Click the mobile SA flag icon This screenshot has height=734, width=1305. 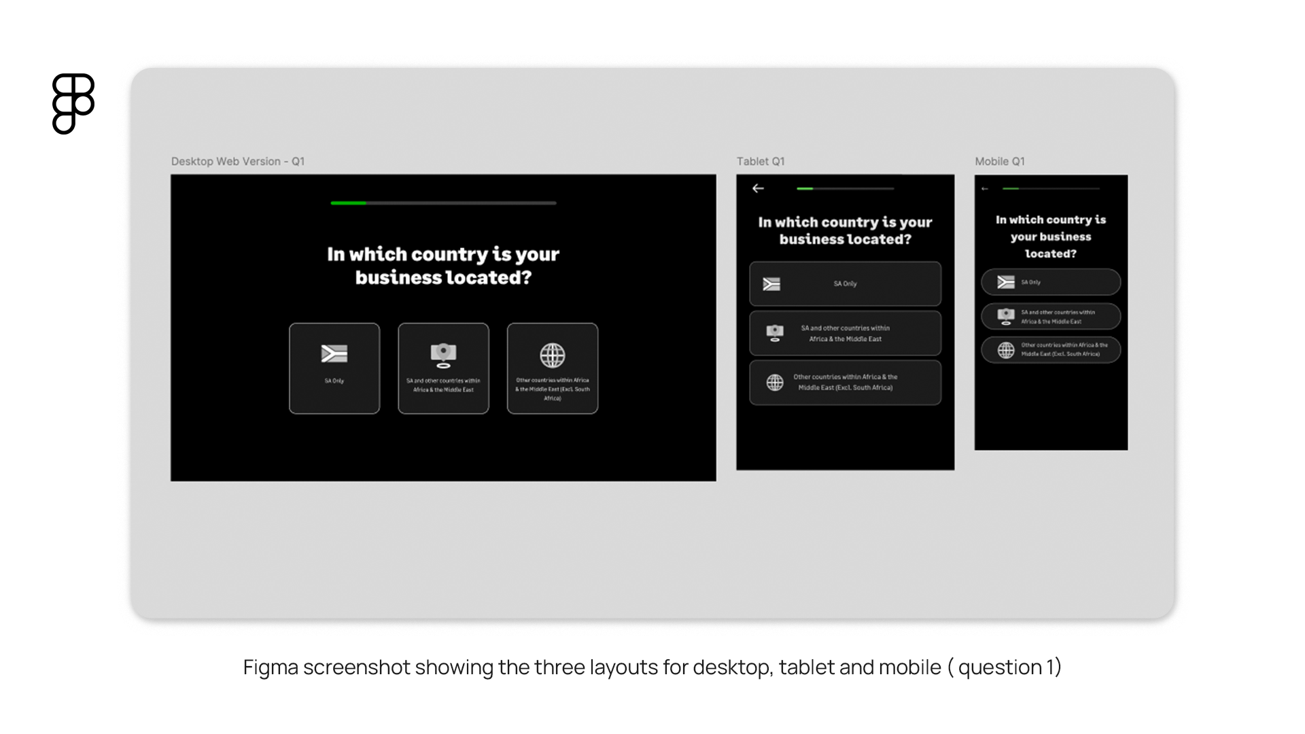click(x=1006, y=282)
